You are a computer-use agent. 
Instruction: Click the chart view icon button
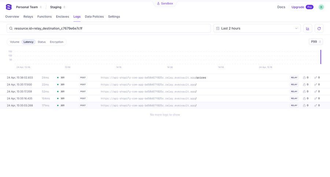[x=307, y=29]
